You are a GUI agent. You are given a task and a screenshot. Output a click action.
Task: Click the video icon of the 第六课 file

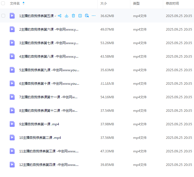[12, 29]
